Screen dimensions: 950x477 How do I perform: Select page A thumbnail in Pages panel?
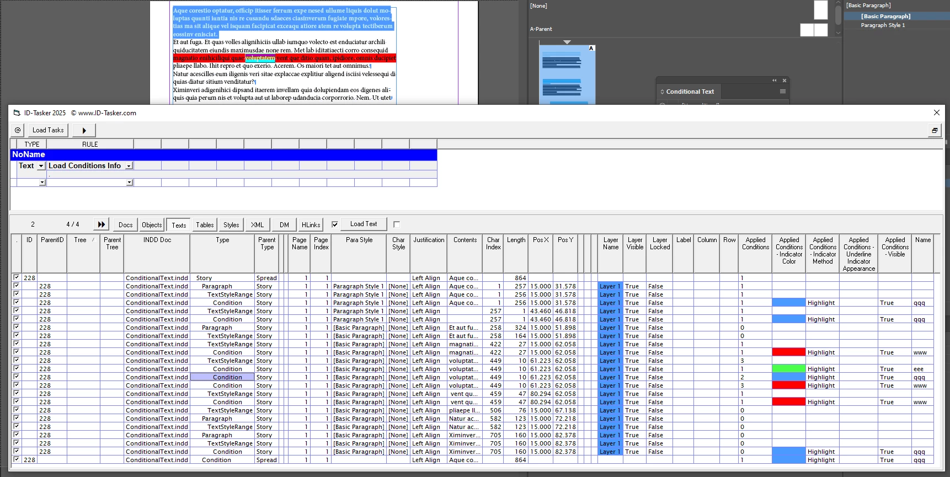pyautogui.click(x=567, y=74)
